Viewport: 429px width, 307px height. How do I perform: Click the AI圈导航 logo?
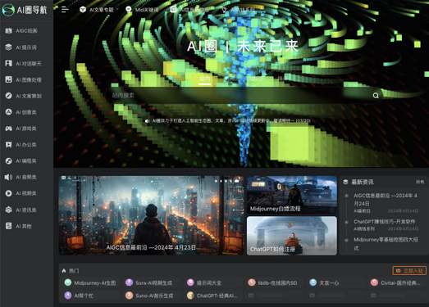click(25, 10)
